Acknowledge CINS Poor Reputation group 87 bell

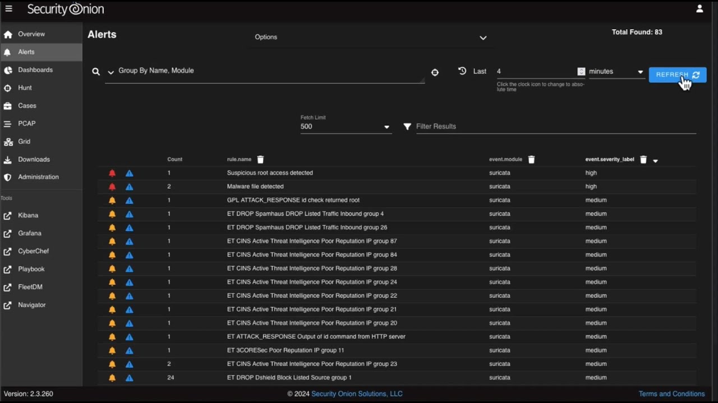coord(112,241)
